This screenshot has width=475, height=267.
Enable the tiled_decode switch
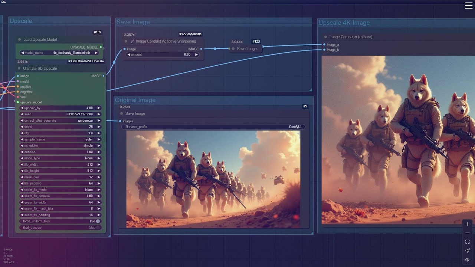click(98, 228)
